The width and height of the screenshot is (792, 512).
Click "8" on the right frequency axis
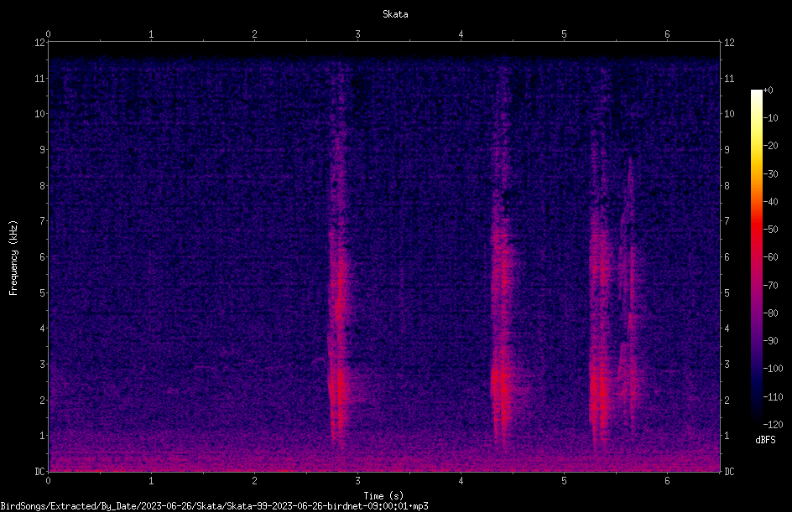pyautogui.click(x=727, y=186)
